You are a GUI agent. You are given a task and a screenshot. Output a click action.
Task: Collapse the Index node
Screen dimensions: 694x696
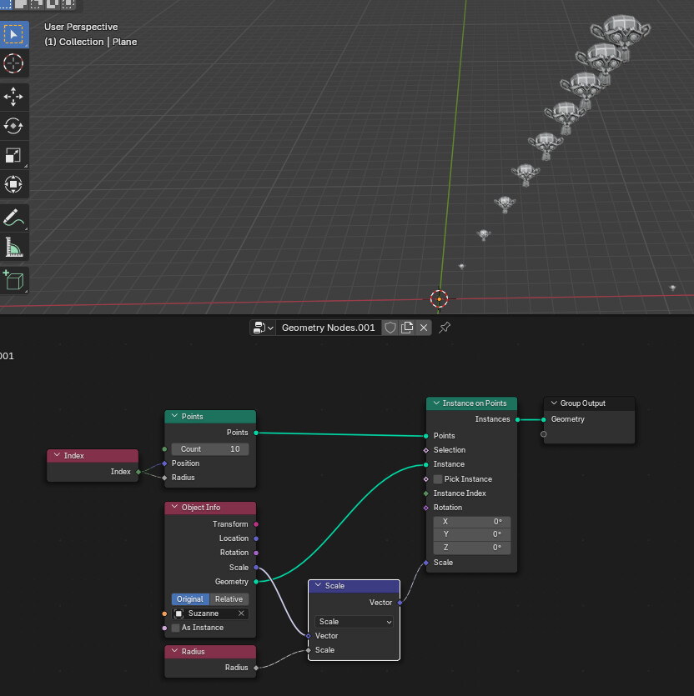tap(57, 455)
